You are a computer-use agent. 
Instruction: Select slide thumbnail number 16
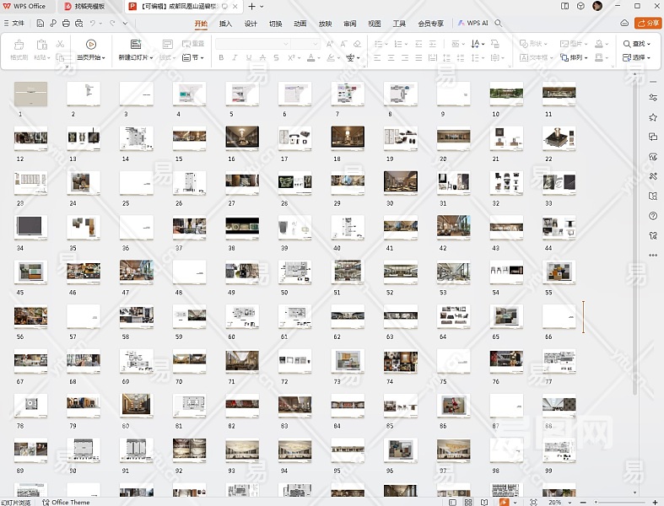242,137
